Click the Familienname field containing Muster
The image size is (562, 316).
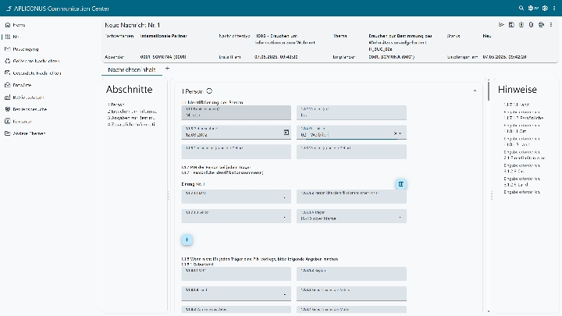coord(237,112)
